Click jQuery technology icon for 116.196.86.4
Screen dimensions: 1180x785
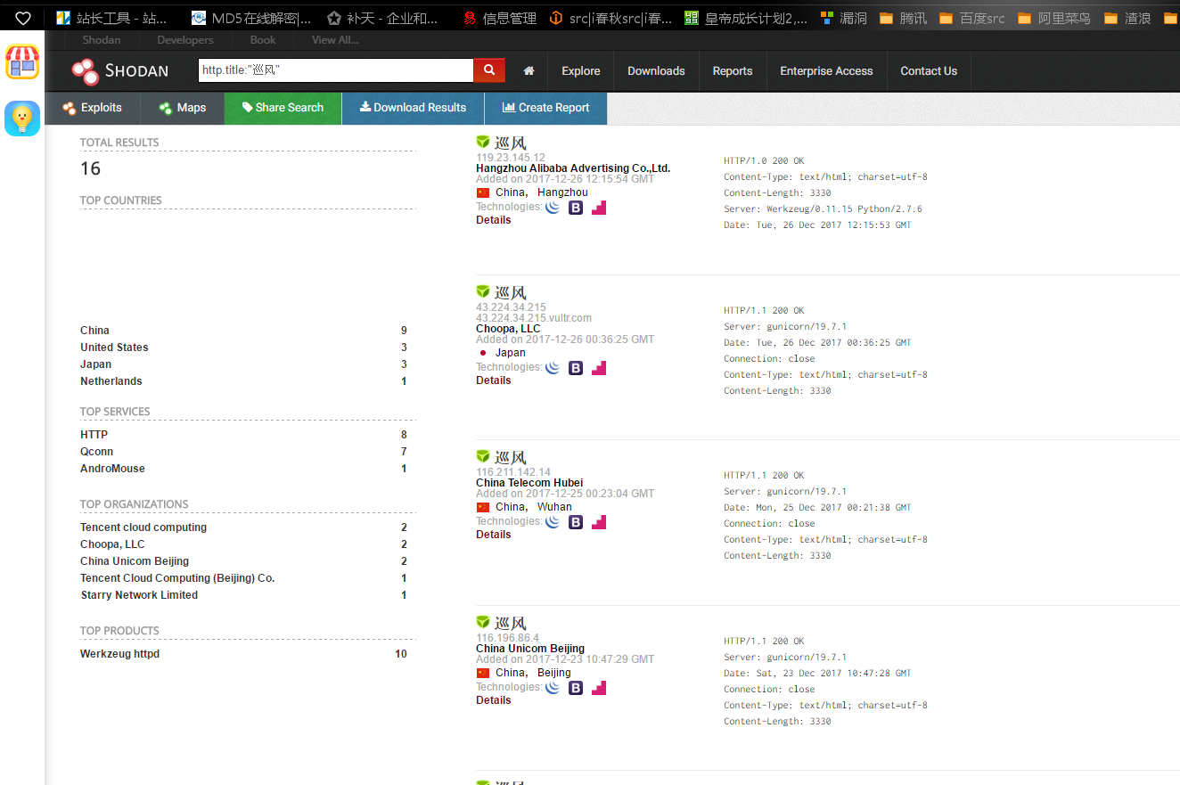click(553, 688)
